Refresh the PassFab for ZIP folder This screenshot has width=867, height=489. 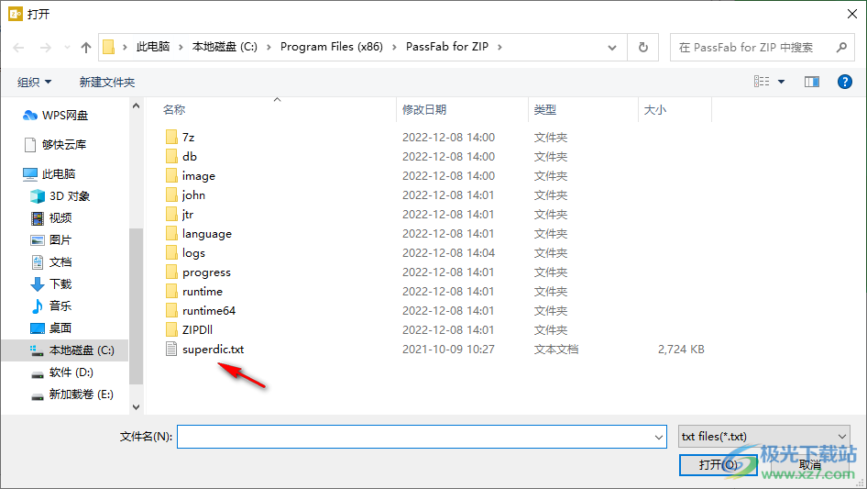click(643, 48)
